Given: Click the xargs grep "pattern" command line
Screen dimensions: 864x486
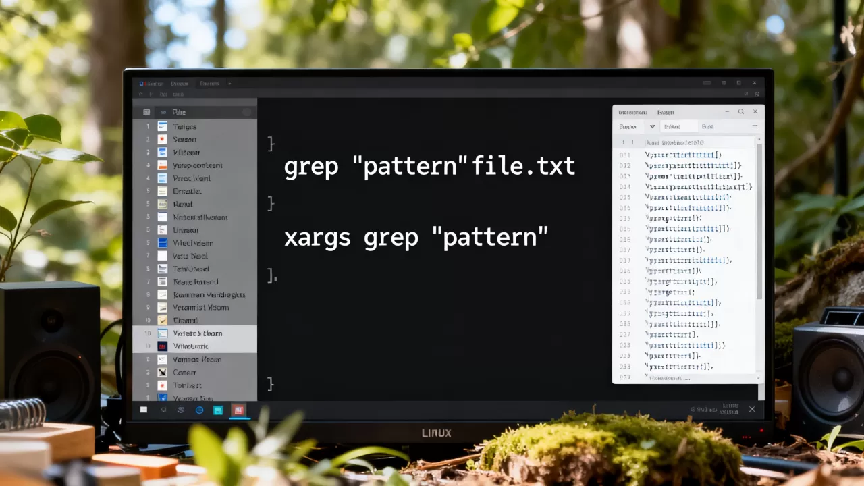Looking at the screenshot, I should click(x=416, y=237).
